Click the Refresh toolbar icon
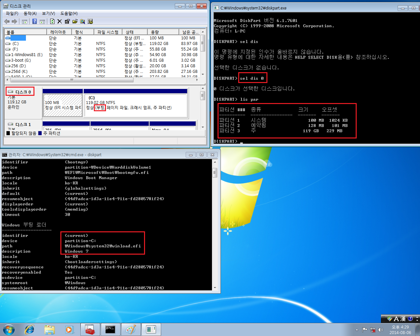420x336 pixels. 52,21
